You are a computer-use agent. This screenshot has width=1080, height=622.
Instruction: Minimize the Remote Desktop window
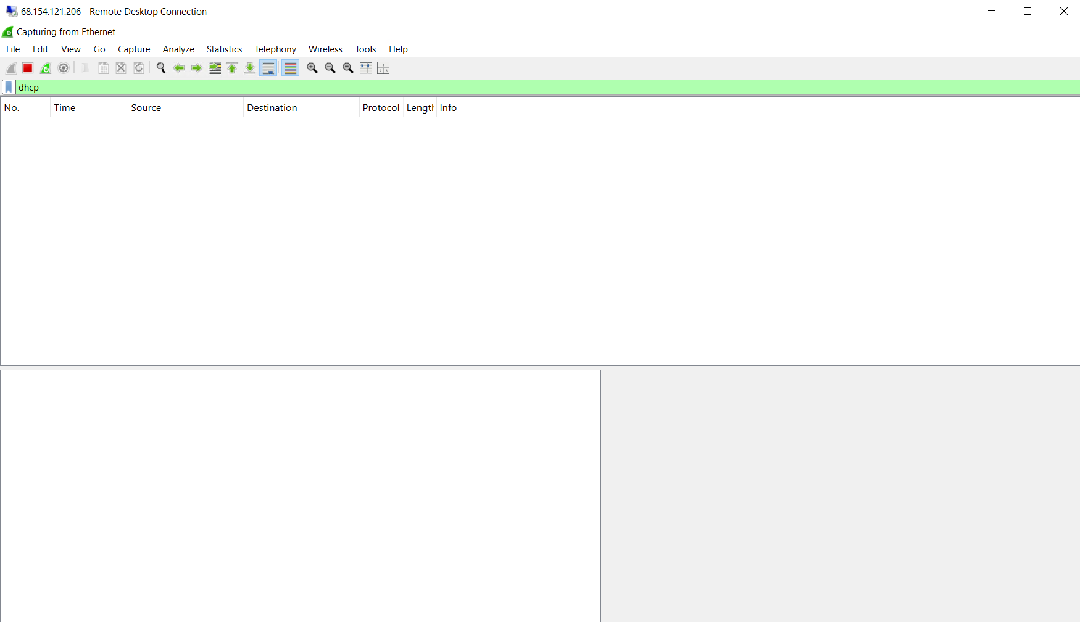tap(992, 11)
